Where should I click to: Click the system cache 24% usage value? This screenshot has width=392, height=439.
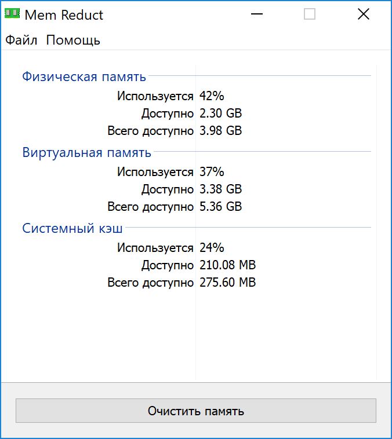click(212, 248)
